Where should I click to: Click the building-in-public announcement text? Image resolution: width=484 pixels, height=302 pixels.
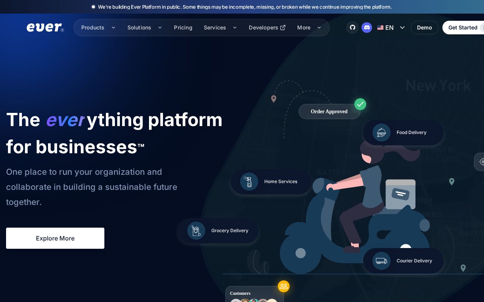(x=245, y=7)
